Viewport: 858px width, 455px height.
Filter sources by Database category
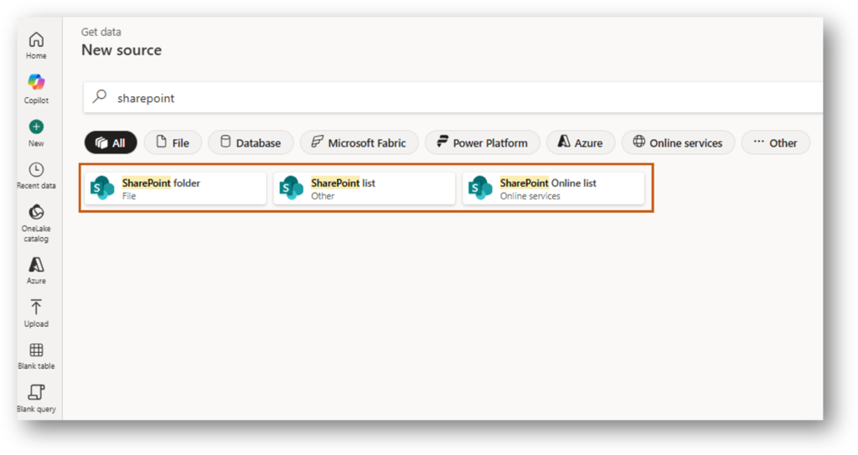tap(251, 143)
